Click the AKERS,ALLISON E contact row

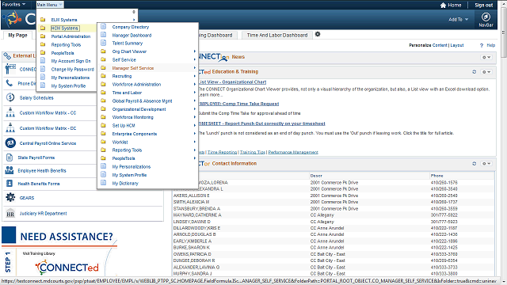coord(334,196)
